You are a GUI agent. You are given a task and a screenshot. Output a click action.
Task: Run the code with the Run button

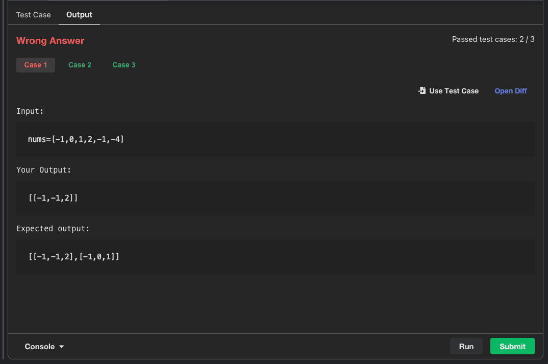[x=466, y=346]
